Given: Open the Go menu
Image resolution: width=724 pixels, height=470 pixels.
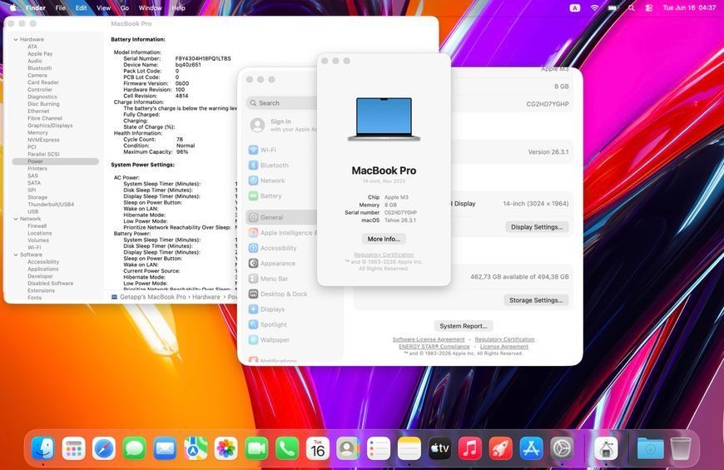Looking at the screenshot, I should [x=125, y=7].
